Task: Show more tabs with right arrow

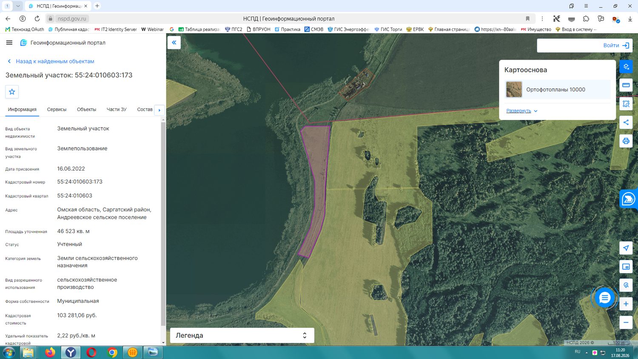Action: pyautogui.click(x=159, y=110)
